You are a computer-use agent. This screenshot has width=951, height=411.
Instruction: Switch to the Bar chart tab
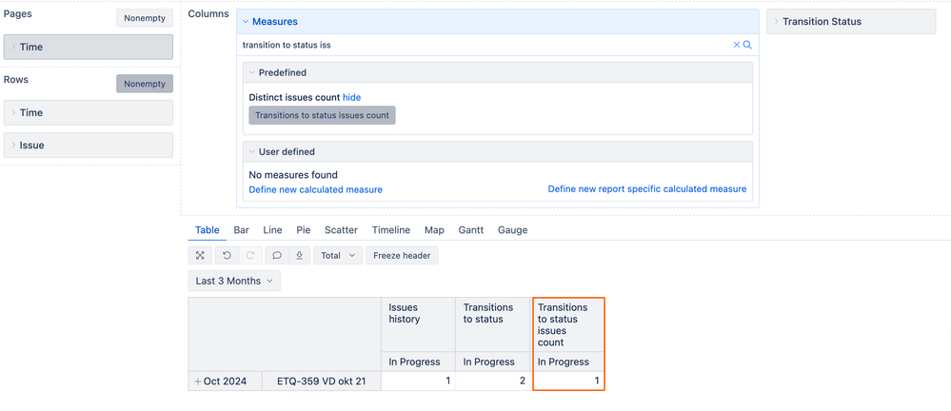pyautogui.click(x=242, y=230)
